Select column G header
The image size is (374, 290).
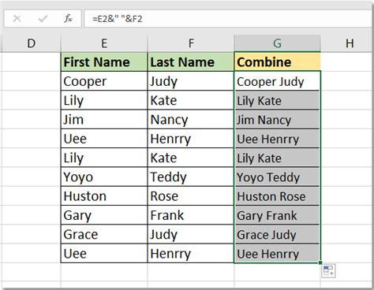click(x=277, y=43)
